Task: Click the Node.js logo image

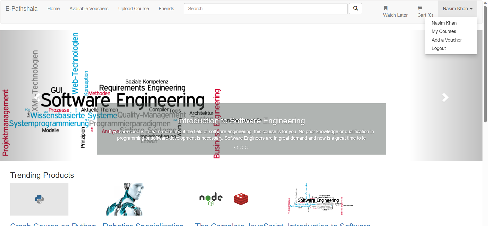Action: click(211, 199)
